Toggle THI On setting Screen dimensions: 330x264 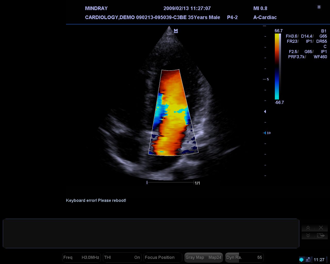(x=122, y=257)
